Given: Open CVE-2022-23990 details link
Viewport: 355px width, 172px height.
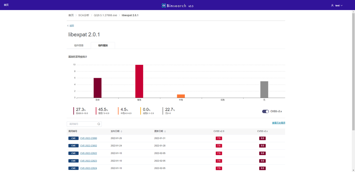Looking at the screenshot, I should [x=88, y=138].
